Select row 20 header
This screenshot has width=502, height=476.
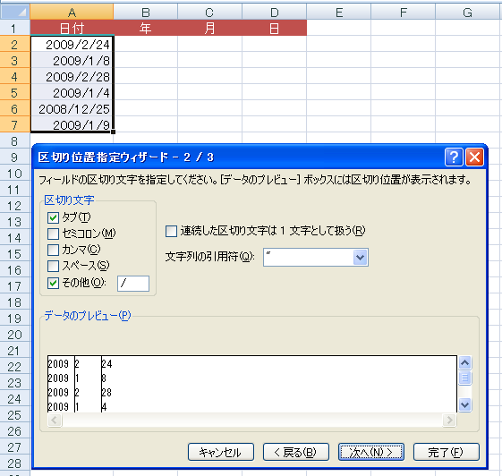coord(14,335)
